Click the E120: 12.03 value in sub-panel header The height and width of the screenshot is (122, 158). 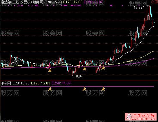click(41, 83)
